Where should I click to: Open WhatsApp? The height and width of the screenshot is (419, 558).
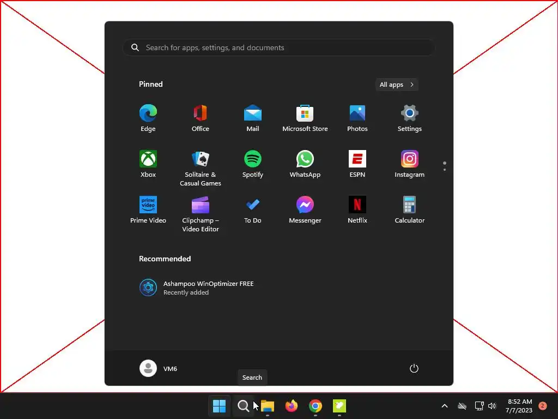coord(305,164)
